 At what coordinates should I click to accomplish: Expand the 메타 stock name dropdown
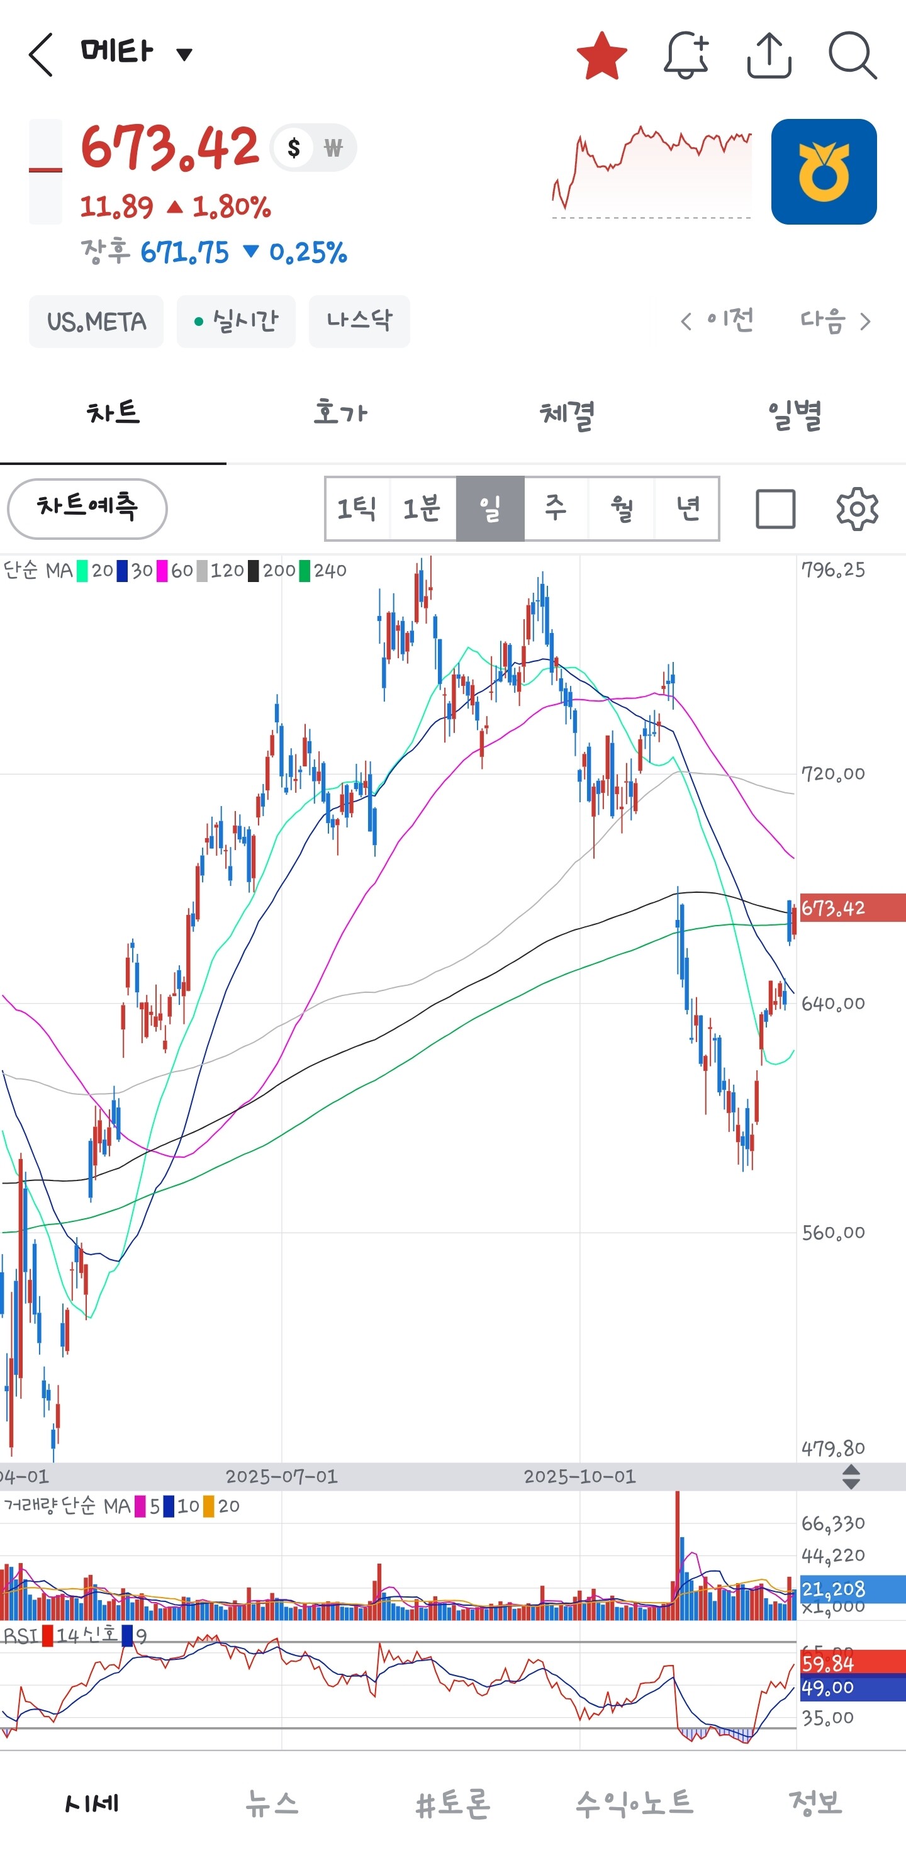pyautogui.click(x=185, y=54)
